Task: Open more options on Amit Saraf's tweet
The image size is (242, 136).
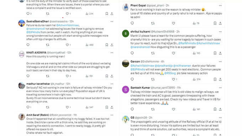Action: (112, 115)
